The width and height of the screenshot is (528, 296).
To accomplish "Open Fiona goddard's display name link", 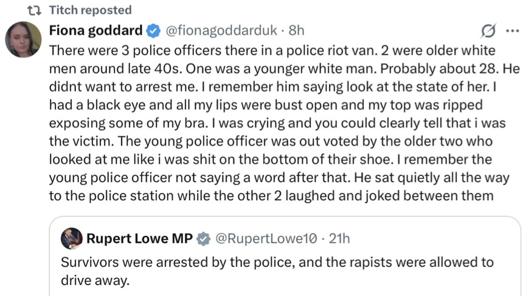I will point(96,30).
